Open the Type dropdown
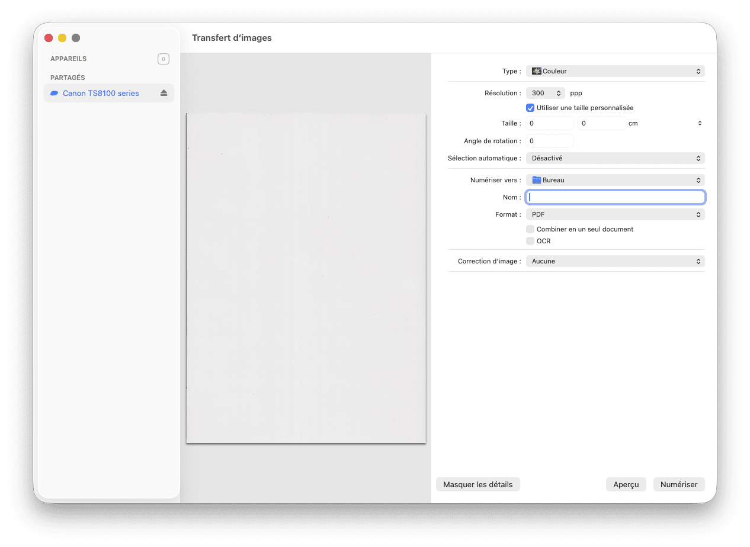Viewport: 750px width, 547px height. (615, 71)
